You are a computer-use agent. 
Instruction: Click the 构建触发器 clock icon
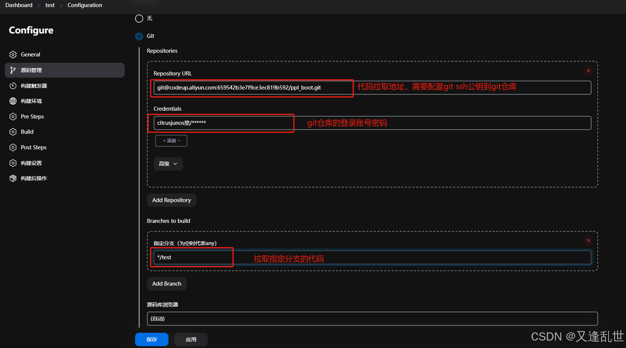[x=13, y=86]
